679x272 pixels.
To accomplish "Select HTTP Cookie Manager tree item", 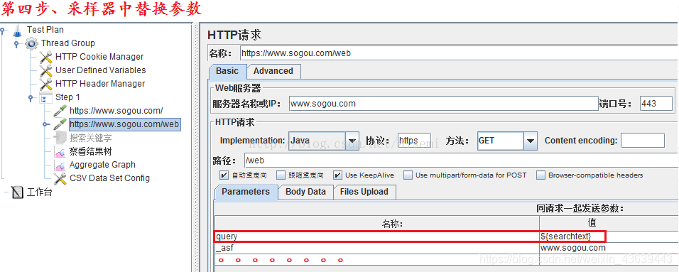I will click(x=99, y=57).
